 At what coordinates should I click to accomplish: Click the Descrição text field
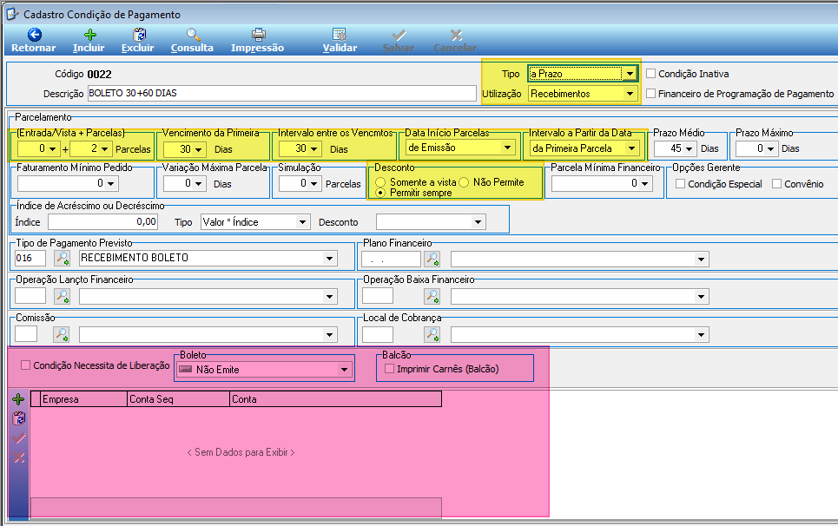pyautogui.click(x=281, y=93)
